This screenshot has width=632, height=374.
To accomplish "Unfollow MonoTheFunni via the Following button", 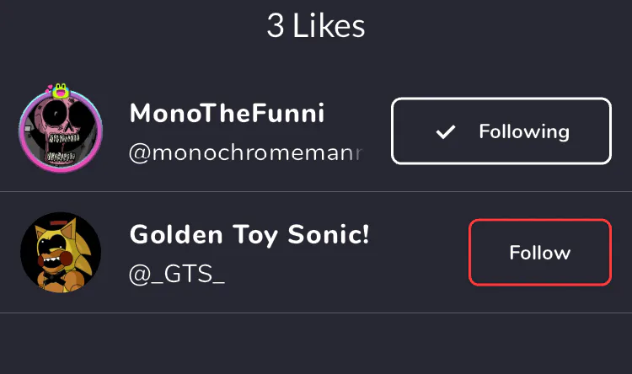I will [x=501, y=131].
